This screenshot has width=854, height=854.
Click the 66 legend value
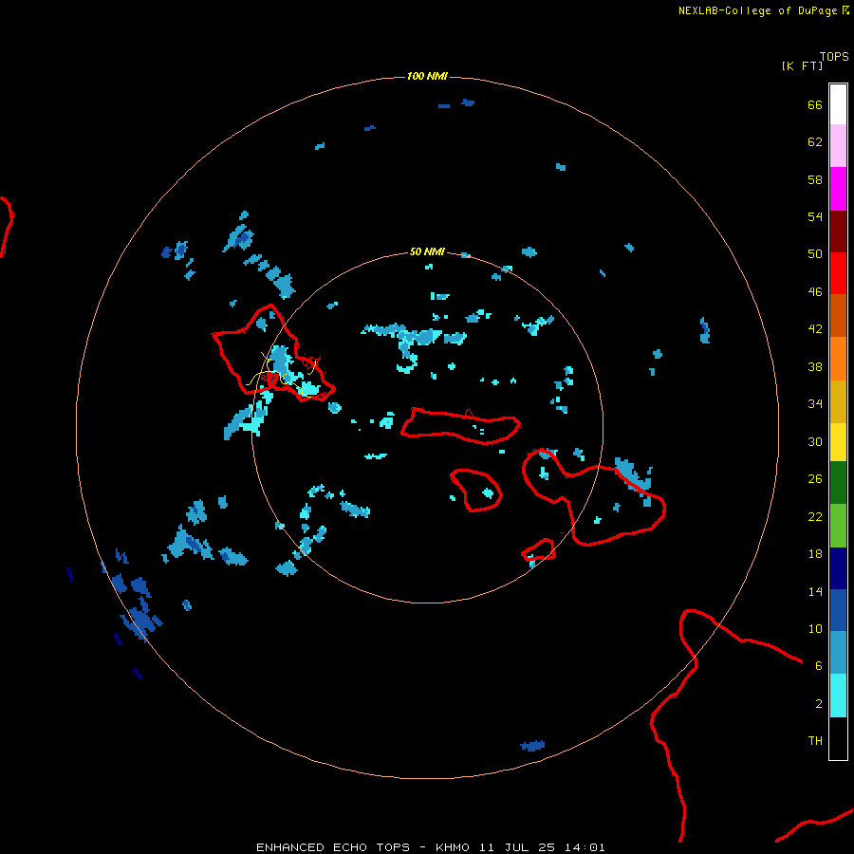815,104
